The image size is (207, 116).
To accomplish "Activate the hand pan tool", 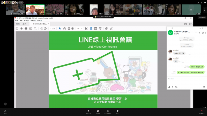I will [x=64, y=29].
